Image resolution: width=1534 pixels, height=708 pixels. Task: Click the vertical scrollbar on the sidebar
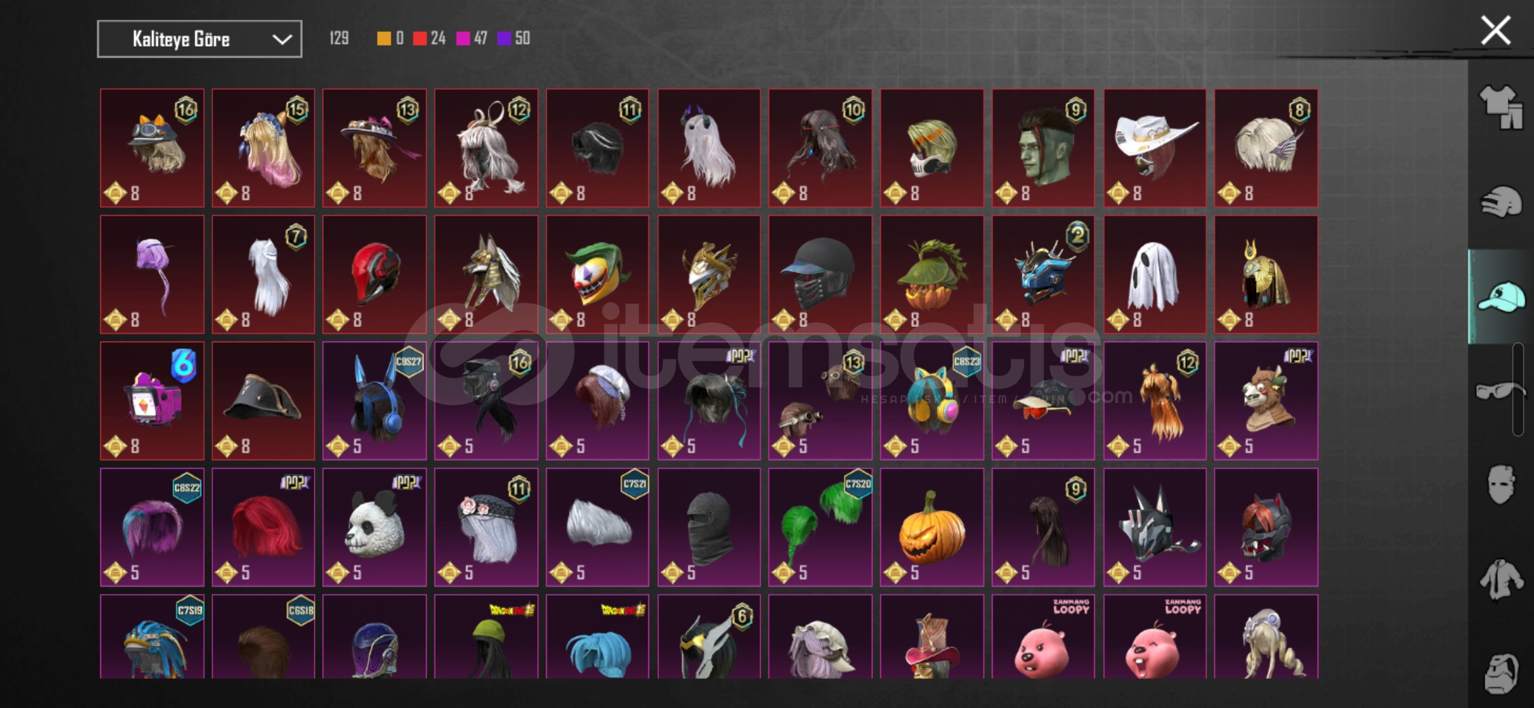coord(1518,389)
